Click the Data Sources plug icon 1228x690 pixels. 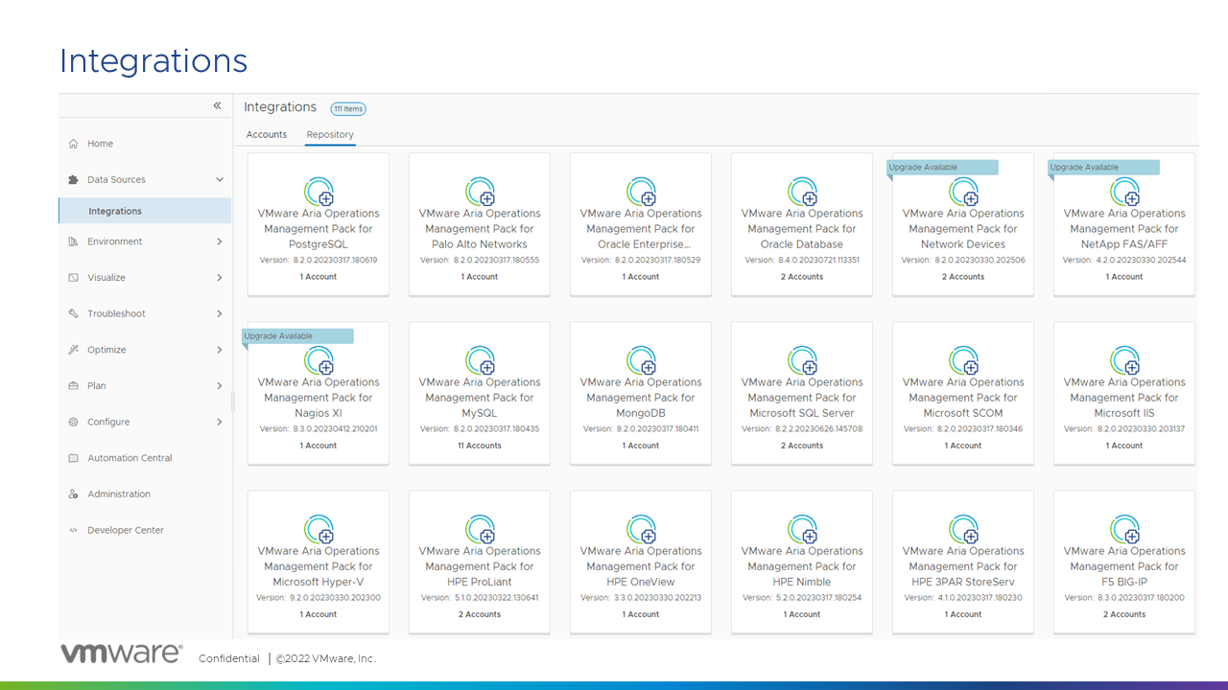(x=74, y=180)
